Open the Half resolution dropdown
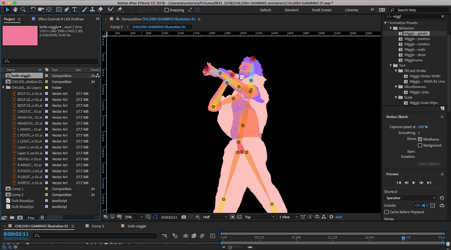Image resolution: width=451 pixels, height=250 pixels. [215, 217]
